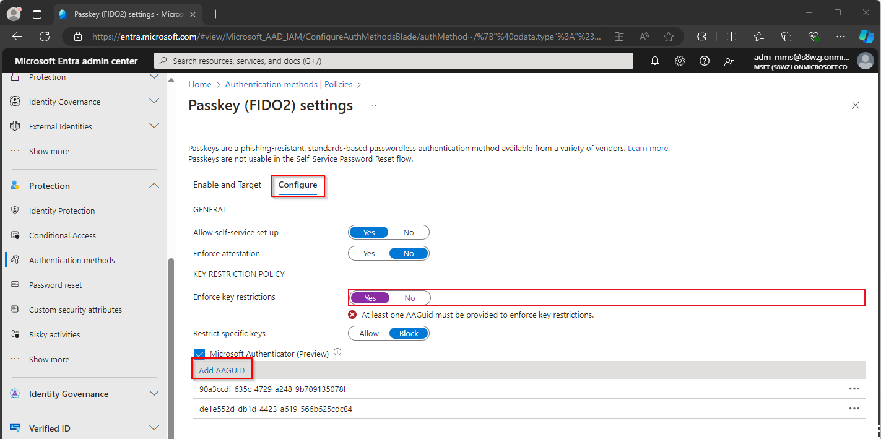
Task: Set Enforce attestation to Yes
Action: click(369, 254)
